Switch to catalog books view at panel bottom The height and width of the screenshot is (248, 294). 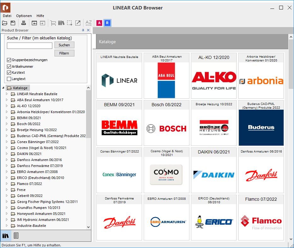(6, 236)
